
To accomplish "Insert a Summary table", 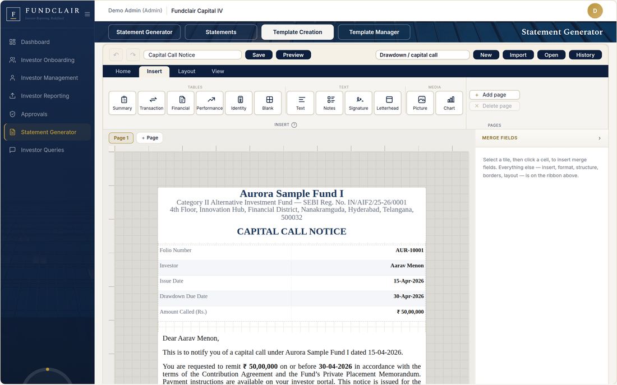I will [122, 103].
